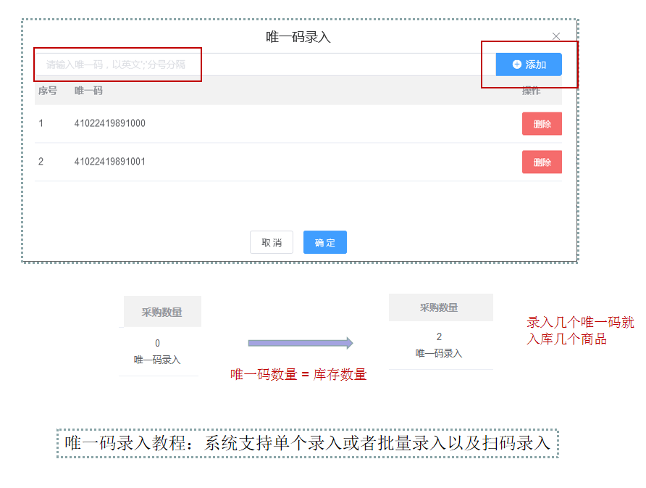Delete row with code 41022419891001
The image size is (646, 488).
[542, 162]
